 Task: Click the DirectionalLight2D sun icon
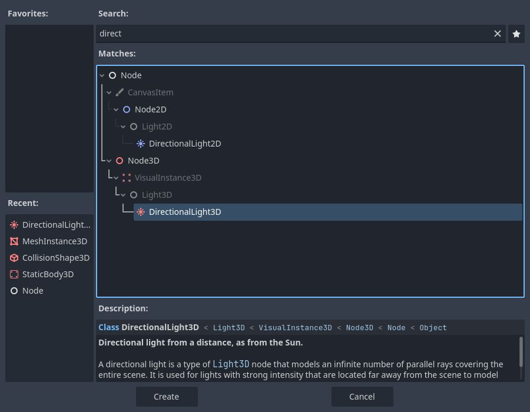click(x=140, y=143)
